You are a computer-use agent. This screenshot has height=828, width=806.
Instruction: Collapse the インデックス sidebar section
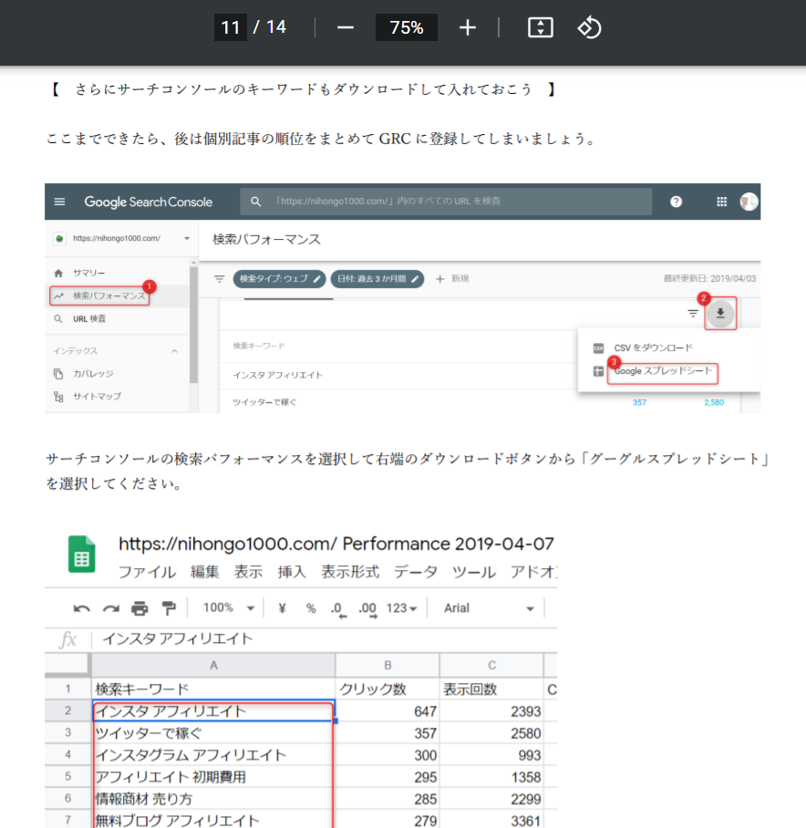pos(174,351)
